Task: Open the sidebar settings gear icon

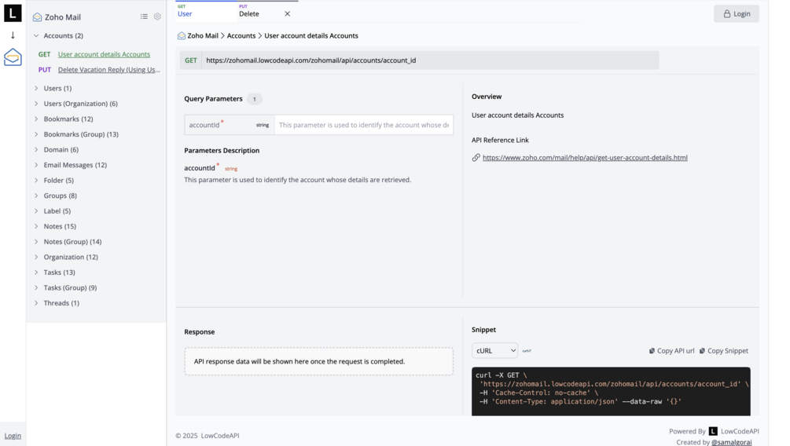Action: point(157,16)
